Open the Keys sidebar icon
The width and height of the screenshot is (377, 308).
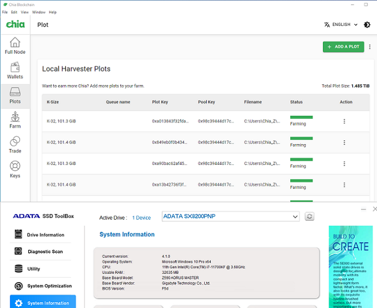tap(15, 169)
